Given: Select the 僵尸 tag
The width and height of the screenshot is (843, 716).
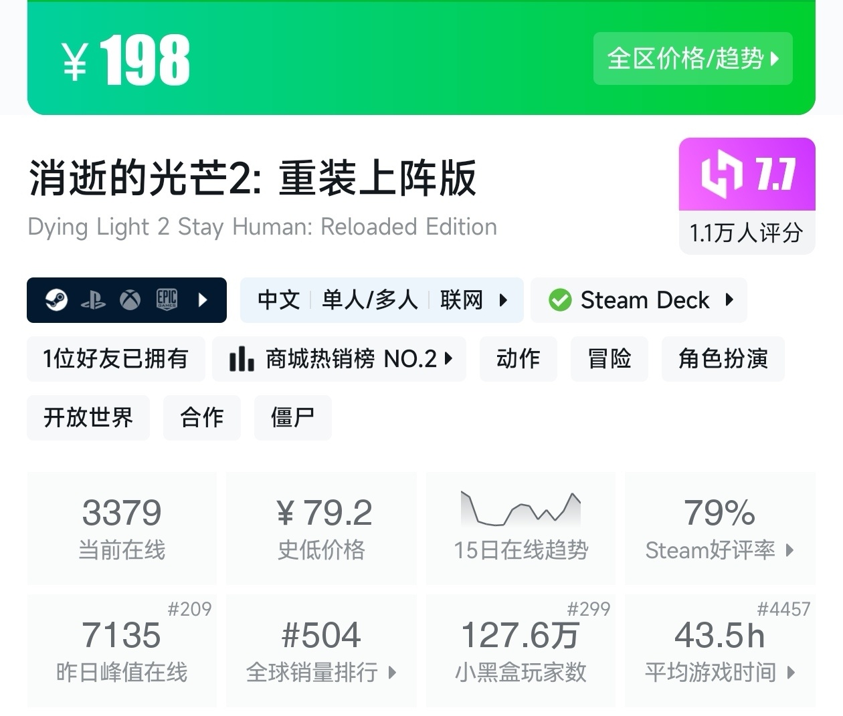Looking at the screenshot, I should tap(292, 418).
